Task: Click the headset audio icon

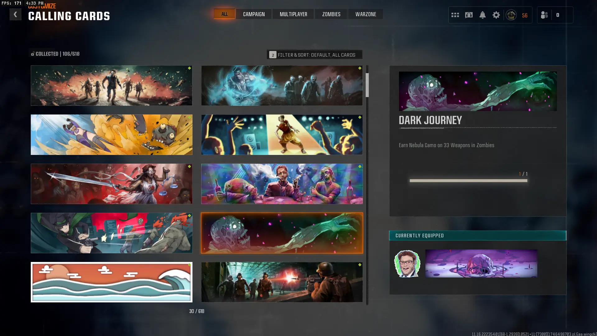Action: (x=469, y=15)
